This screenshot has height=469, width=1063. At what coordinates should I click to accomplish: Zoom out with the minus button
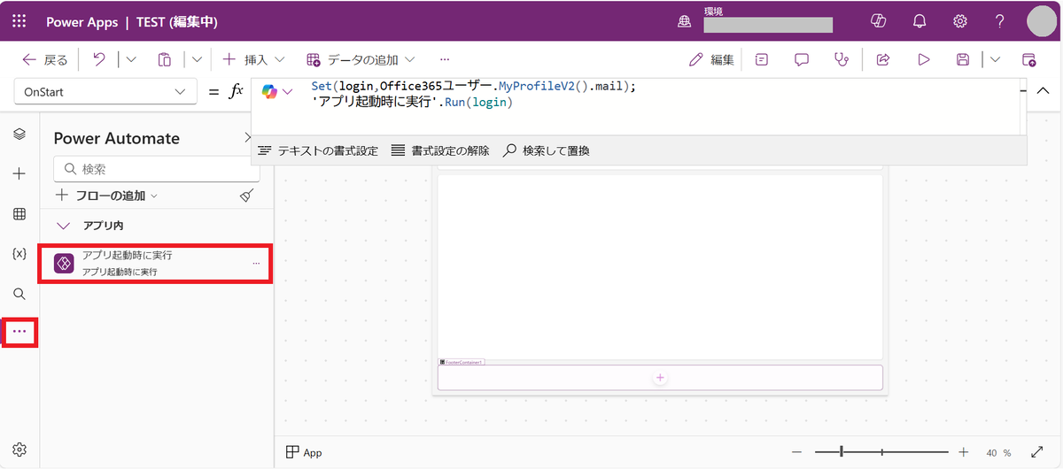tap(796, 452)
